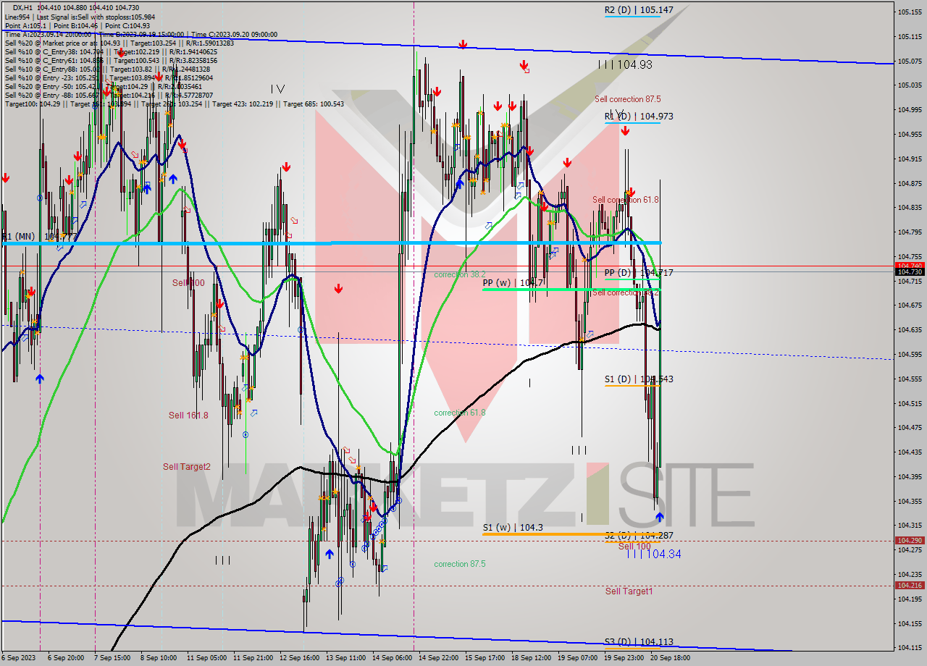Click the '8 Sep 10:00' time axis label
This screenshot has height=666, width=927.
[159, 658]
